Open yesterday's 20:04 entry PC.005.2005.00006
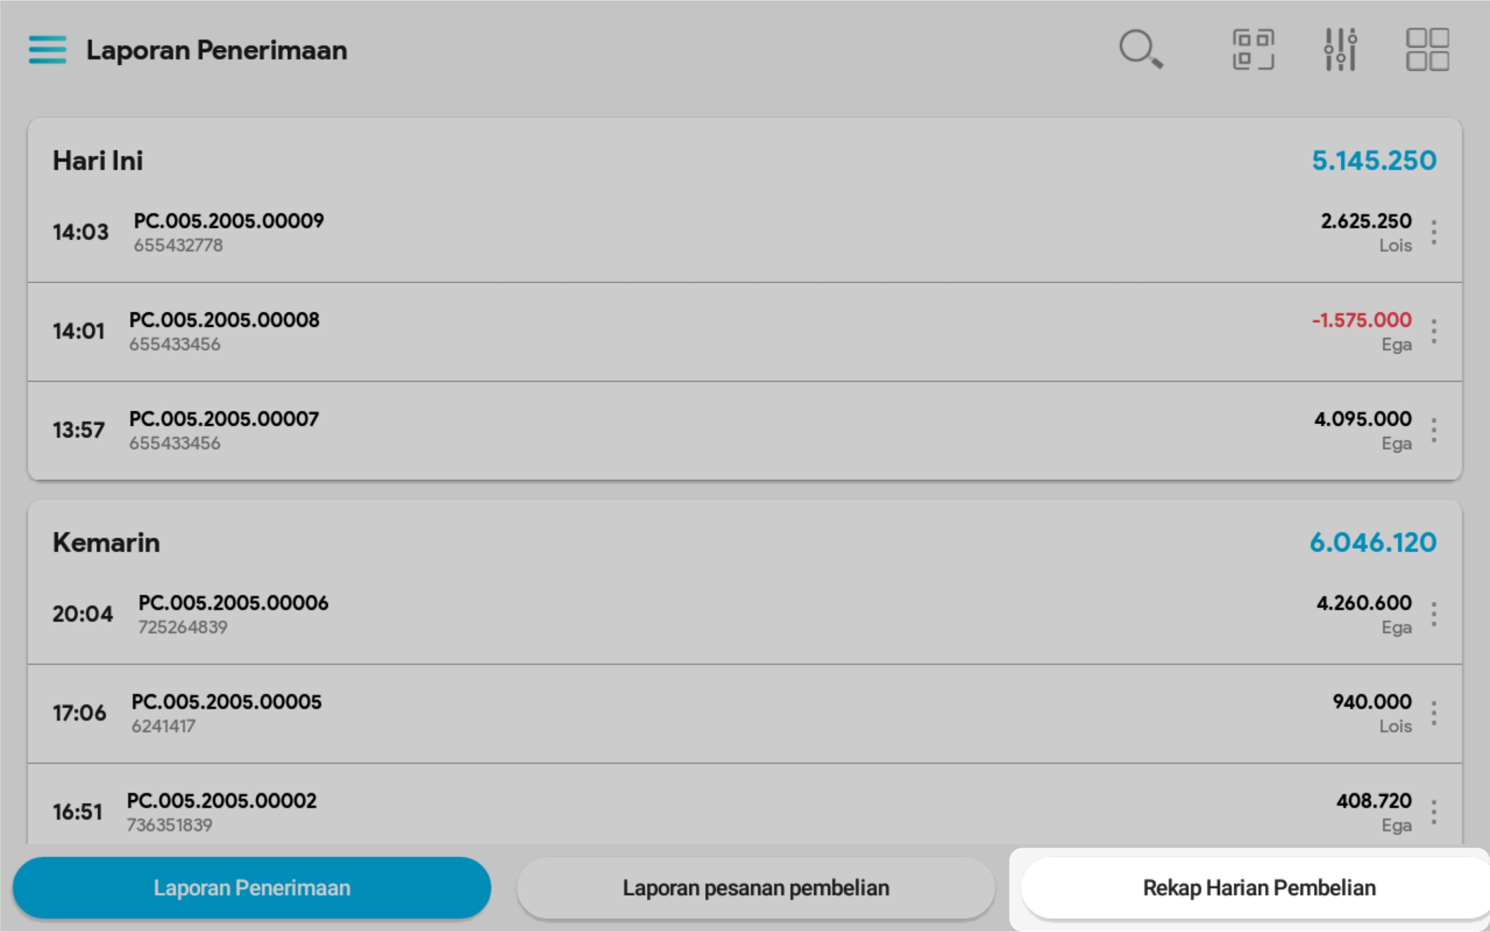Image resolution: width=1490 pixels, height=932 pixels. [x=233, y=614]
